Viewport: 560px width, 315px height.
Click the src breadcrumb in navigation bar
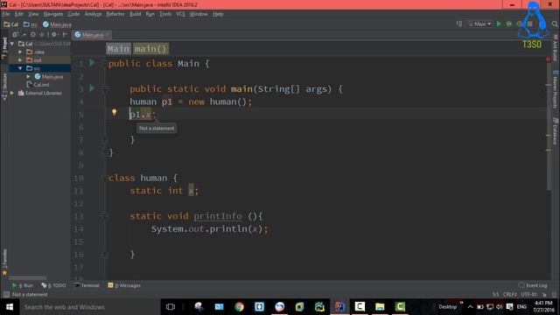tap(31, 24)
